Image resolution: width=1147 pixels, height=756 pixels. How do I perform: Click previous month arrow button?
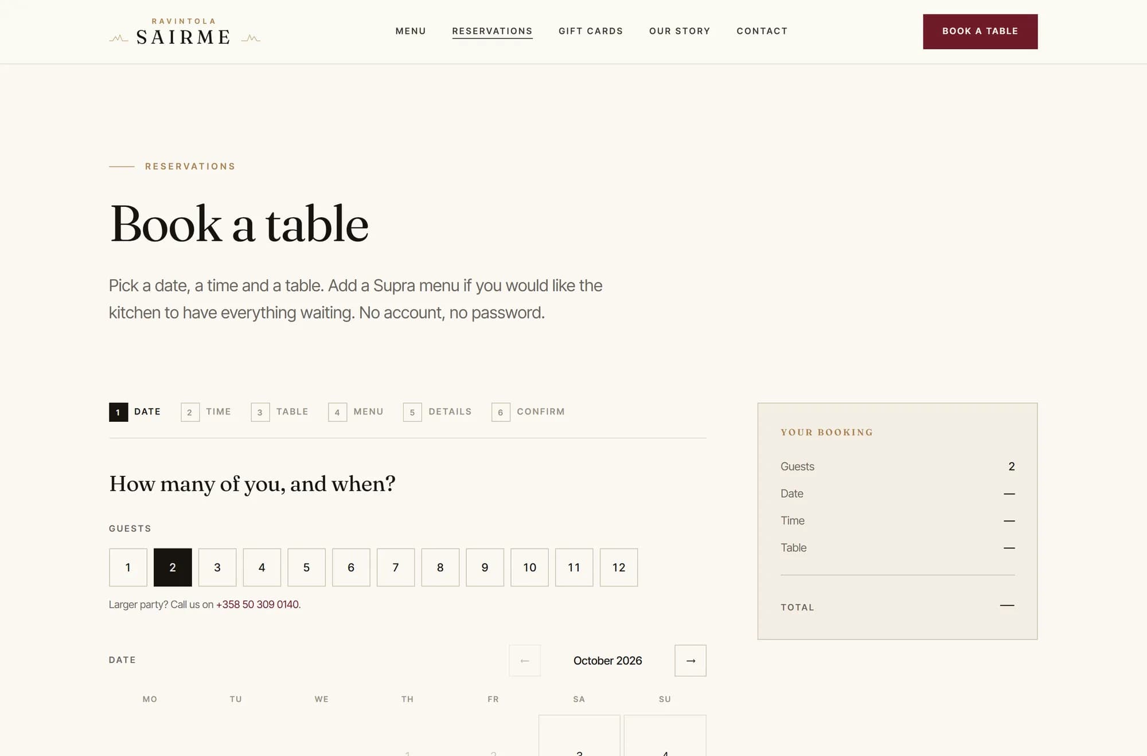[x=525, y=660]
